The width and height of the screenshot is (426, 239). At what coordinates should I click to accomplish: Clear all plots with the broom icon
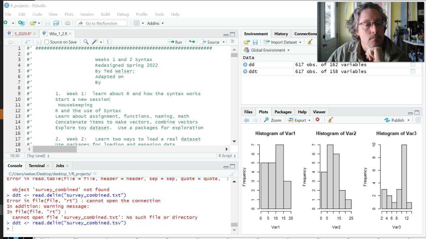click(x=330, y=120)
